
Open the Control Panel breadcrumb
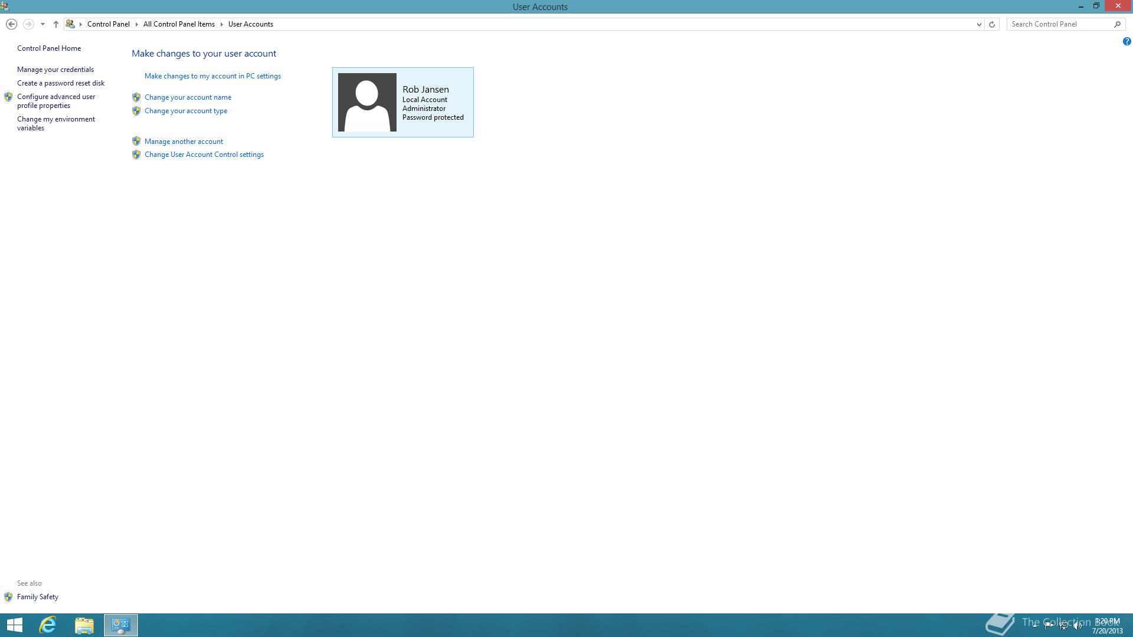pos(109,24)
